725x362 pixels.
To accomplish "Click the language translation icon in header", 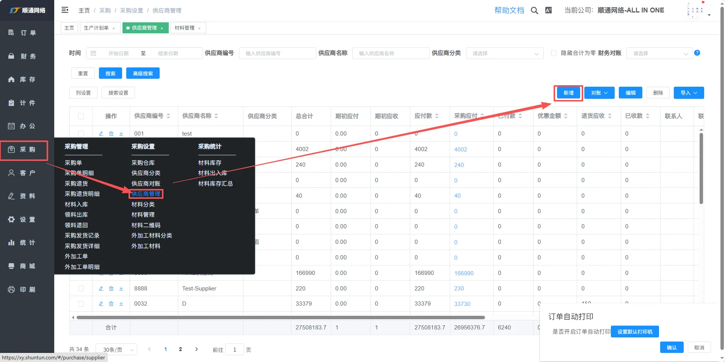I will point(548,11).
